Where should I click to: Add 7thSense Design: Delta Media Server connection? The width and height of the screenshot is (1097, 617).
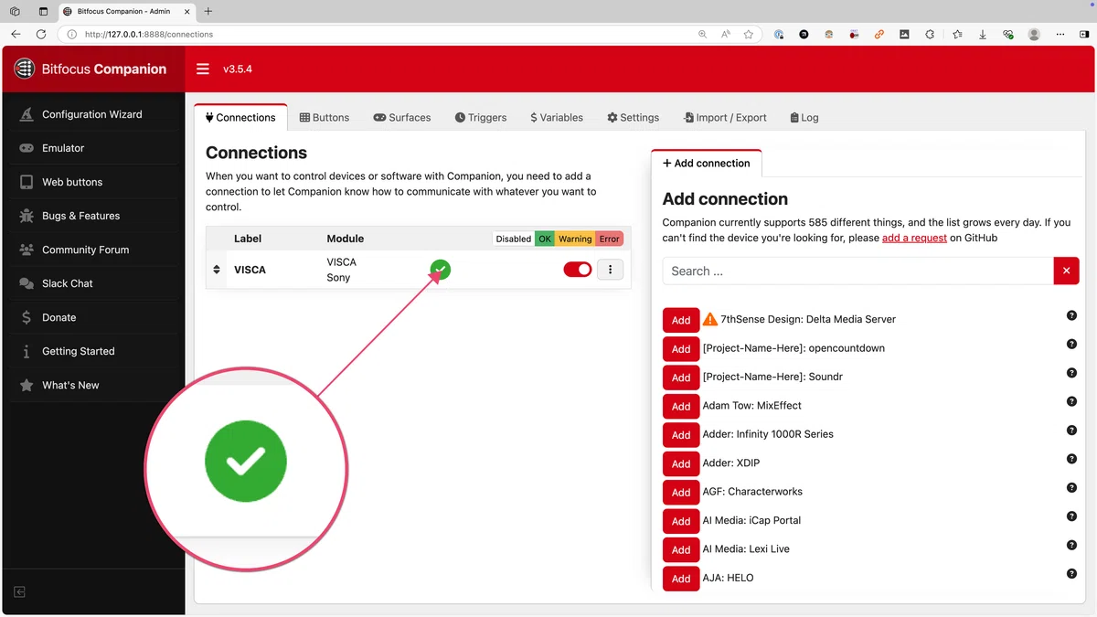tap(681, 320)
